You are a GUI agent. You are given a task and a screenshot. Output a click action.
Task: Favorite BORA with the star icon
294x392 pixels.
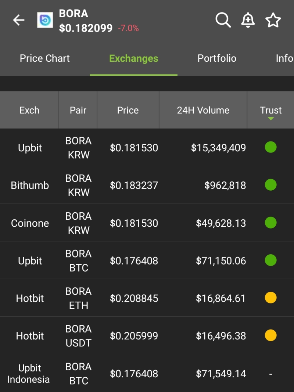[273, 20]
